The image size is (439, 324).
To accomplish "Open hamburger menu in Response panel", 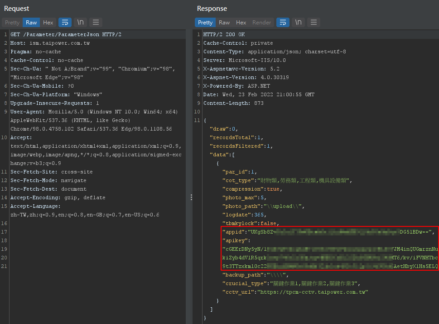I will point(314,22).
